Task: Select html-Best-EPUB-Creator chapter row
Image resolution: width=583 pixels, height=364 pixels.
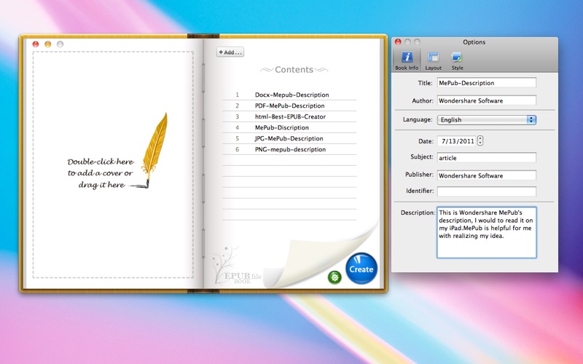Action: click(289, 116)
